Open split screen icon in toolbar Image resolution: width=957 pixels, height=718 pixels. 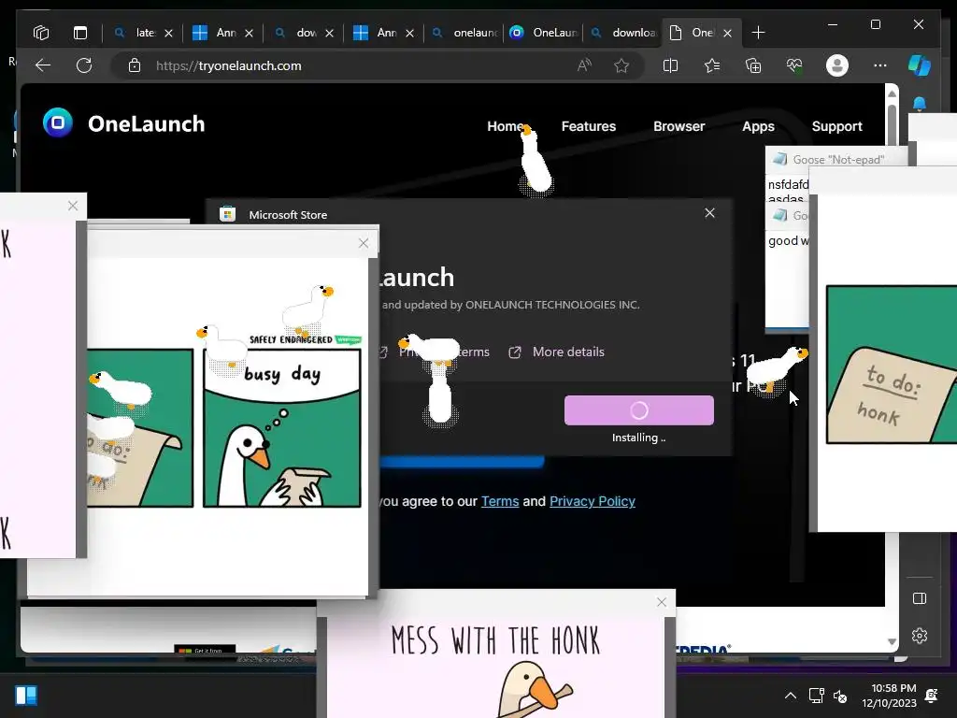click(x=670, y=65)
